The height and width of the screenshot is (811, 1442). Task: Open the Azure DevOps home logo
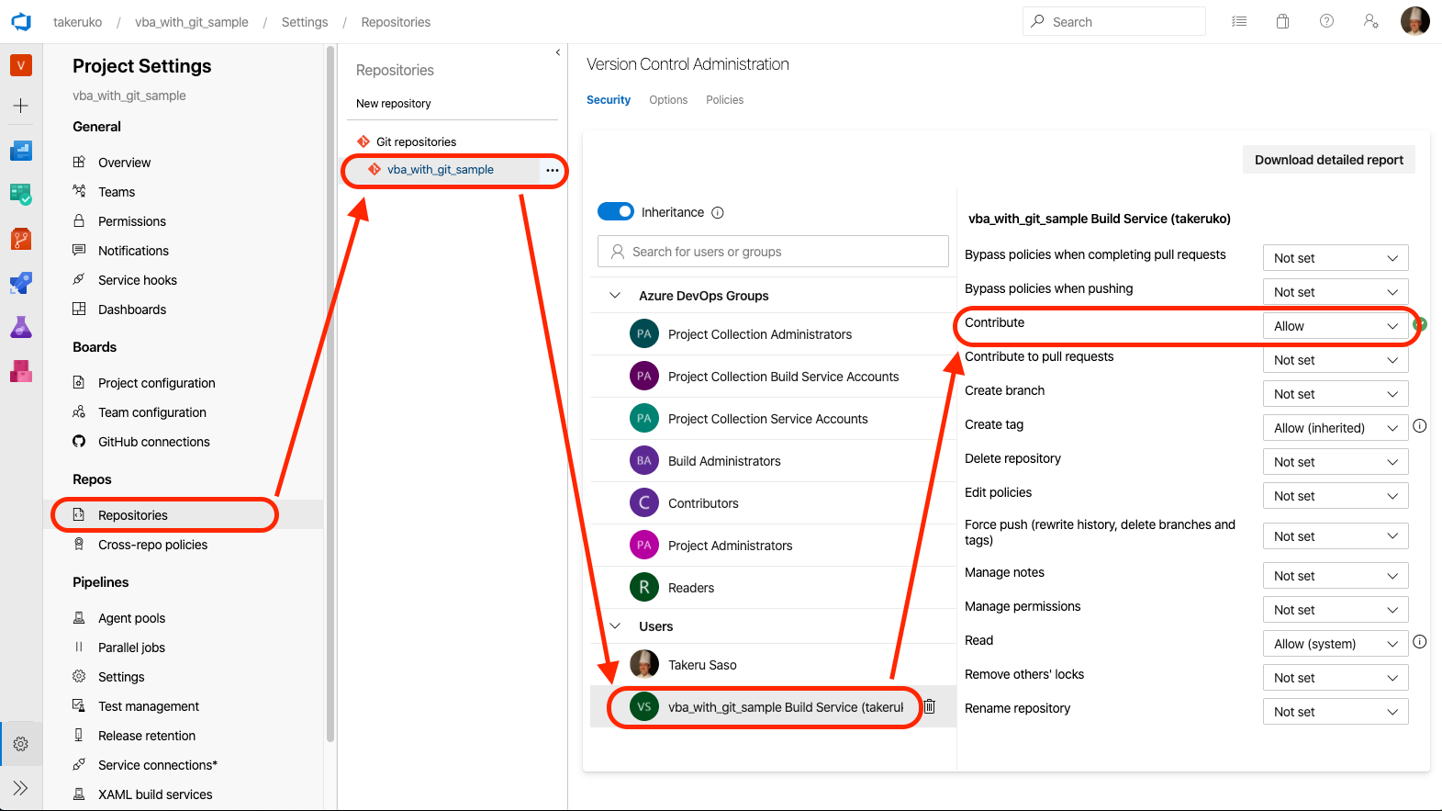(21, 21)
